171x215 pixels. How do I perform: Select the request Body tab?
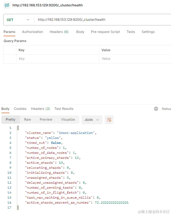pos(80,32)
